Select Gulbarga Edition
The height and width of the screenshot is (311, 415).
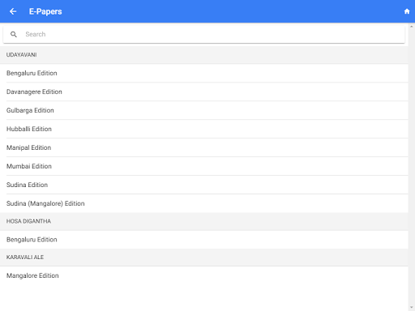[204, 110]
